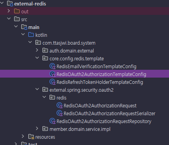Click the external.spring.security.oauth2 package icon

(x=45, y=90)
